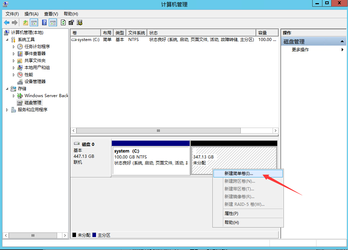Open the 更多操作 submenu arrow
The height and width of the screenshot is (250, 348).
coord(342,49)
